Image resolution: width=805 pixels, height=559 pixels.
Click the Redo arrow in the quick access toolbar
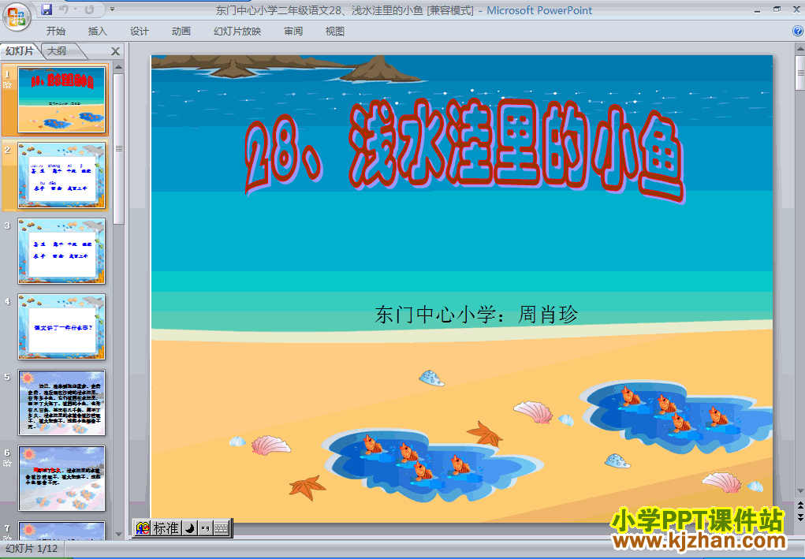coord(89,9)
